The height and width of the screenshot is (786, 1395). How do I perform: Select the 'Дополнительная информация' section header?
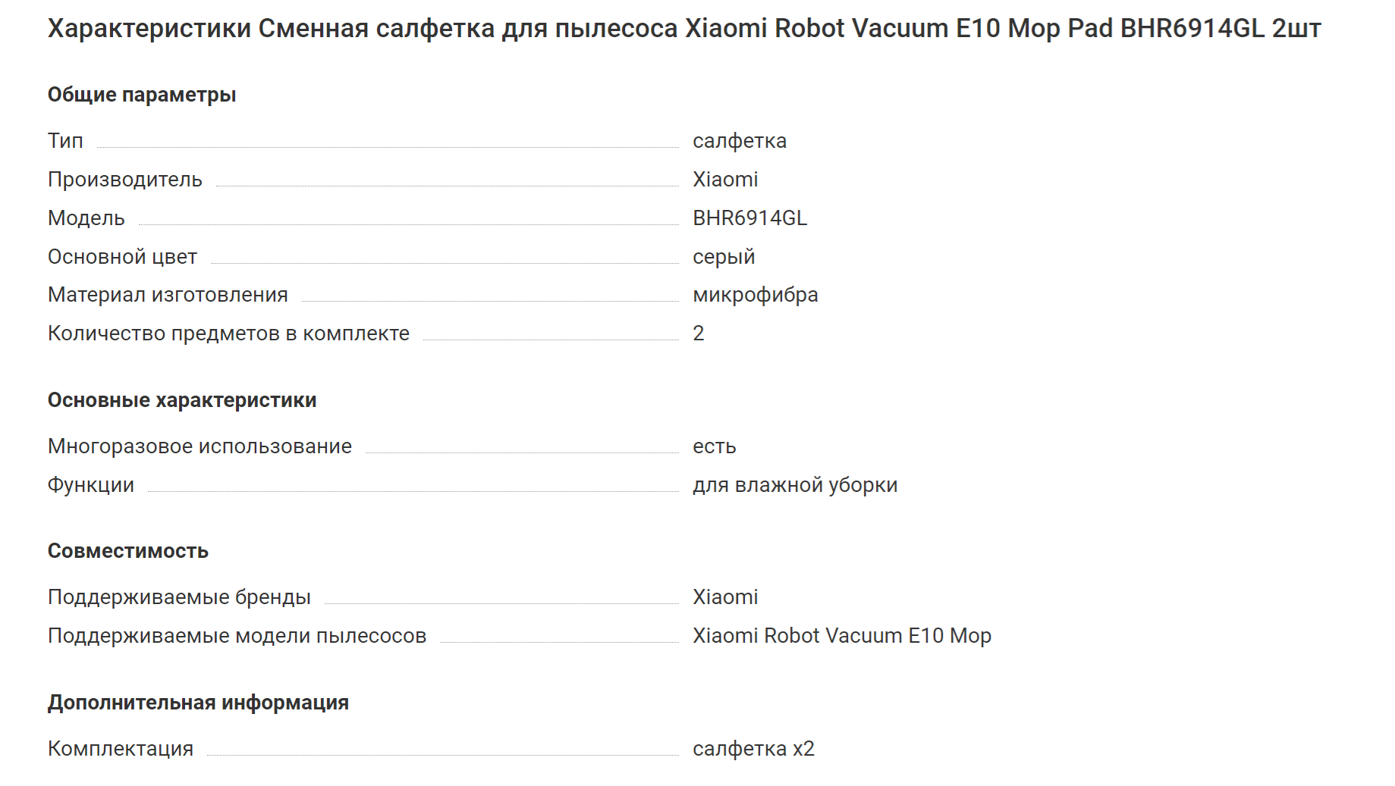click(198, 703)
